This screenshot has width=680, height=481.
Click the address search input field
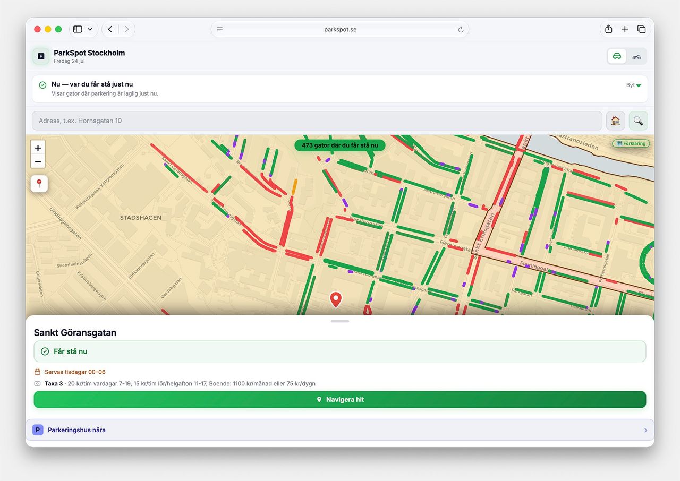(x=317, y=121)
